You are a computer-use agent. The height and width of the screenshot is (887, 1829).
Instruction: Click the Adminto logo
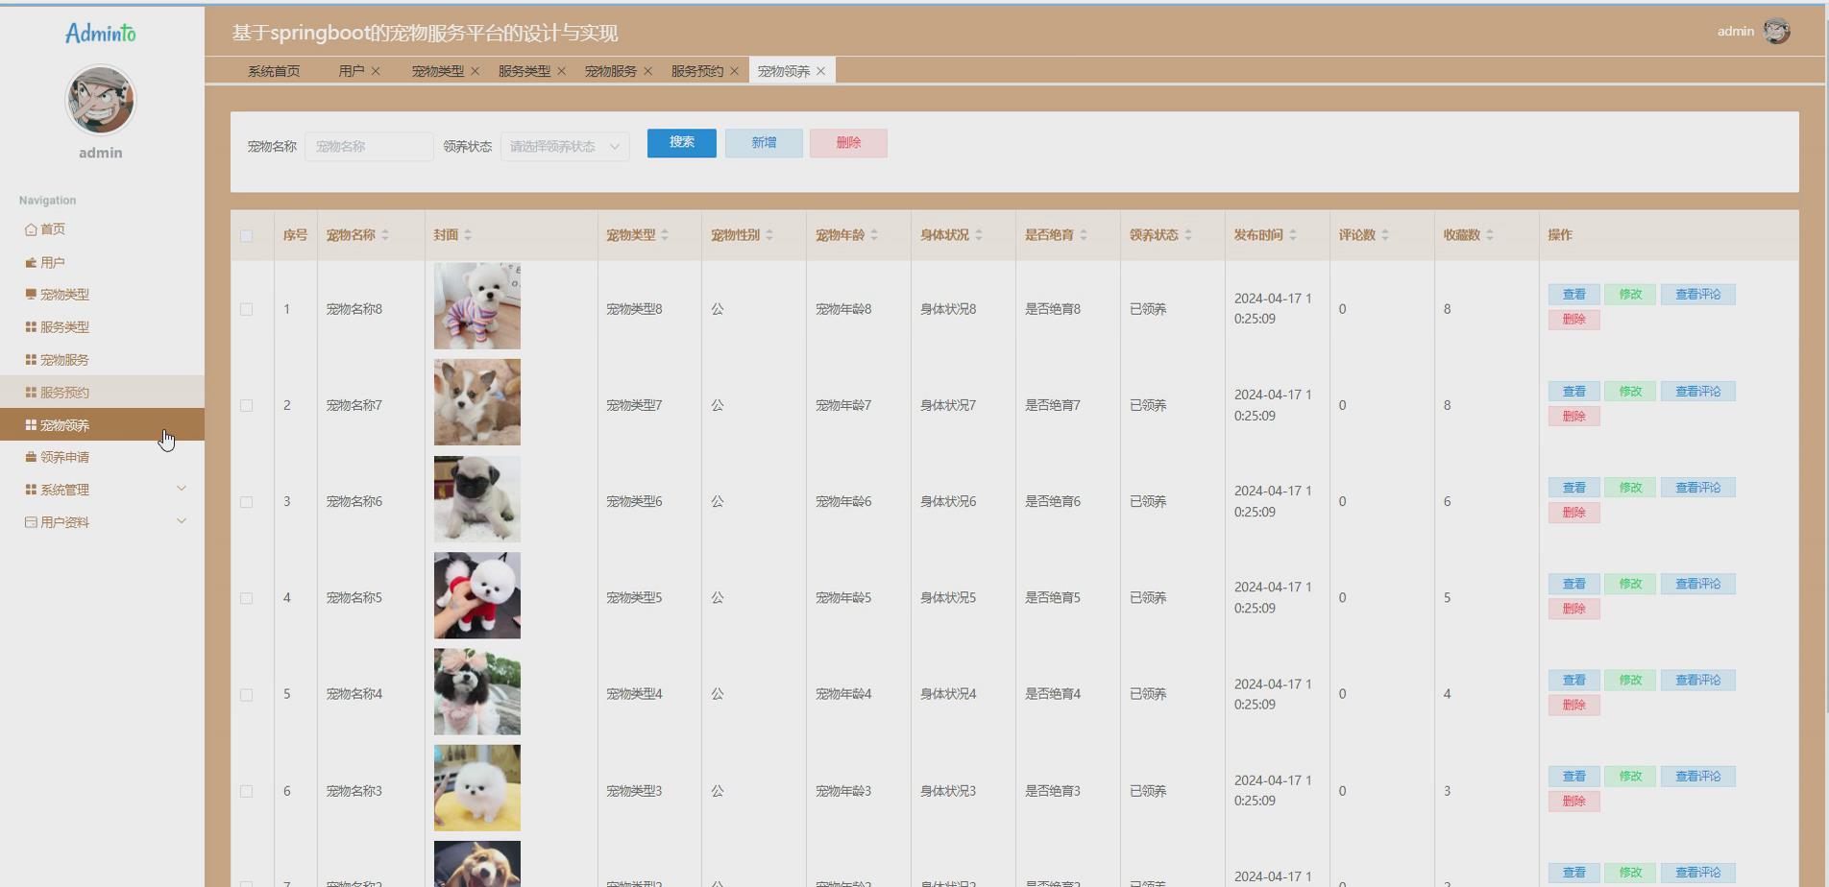[100, 34]
